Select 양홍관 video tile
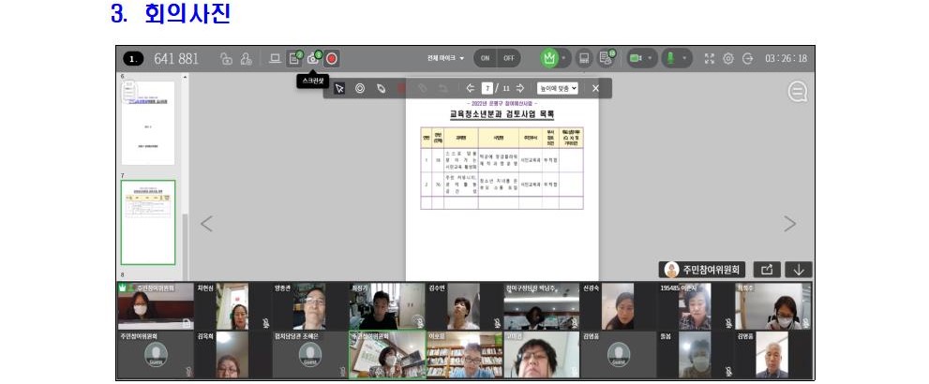Image resolution: width=929 pixels, height=384 pixels. point(310,306)
